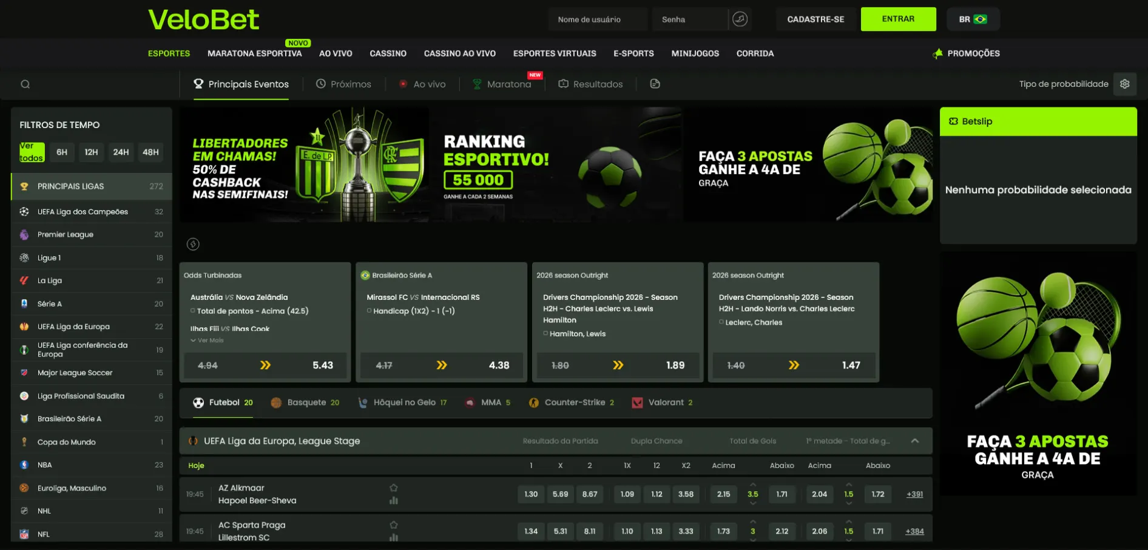Click the Nome de usuário field
The height and width of the screenshot is (550, 1148).
tap(598, 19)
